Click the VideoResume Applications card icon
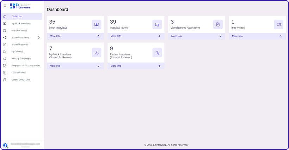Screen dimensions: 289x150 218,24
